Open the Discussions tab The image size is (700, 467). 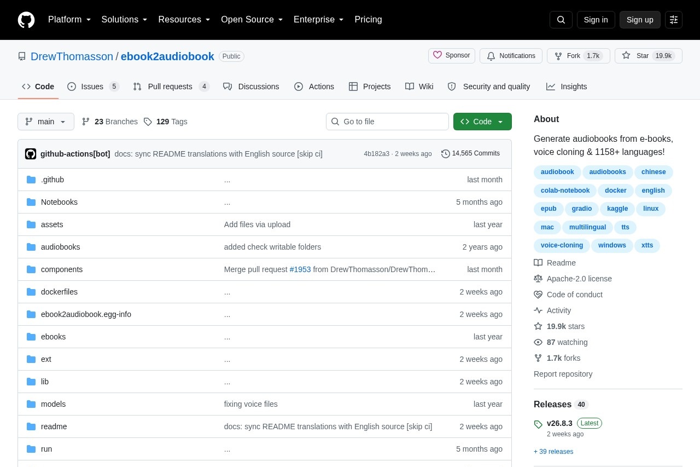click(251, 87)
